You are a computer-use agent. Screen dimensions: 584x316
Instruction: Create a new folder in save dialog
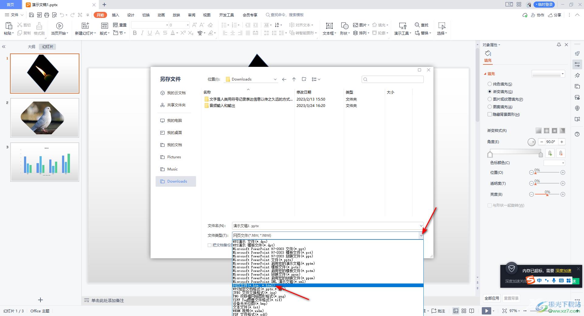tap(304, 79)
